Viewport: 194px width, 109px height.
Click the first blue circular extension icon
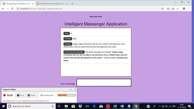[168, 9]
